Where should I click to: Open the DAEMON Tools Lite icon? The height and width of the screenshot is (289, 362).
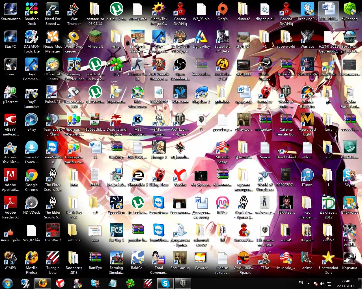tap(32, 41)
